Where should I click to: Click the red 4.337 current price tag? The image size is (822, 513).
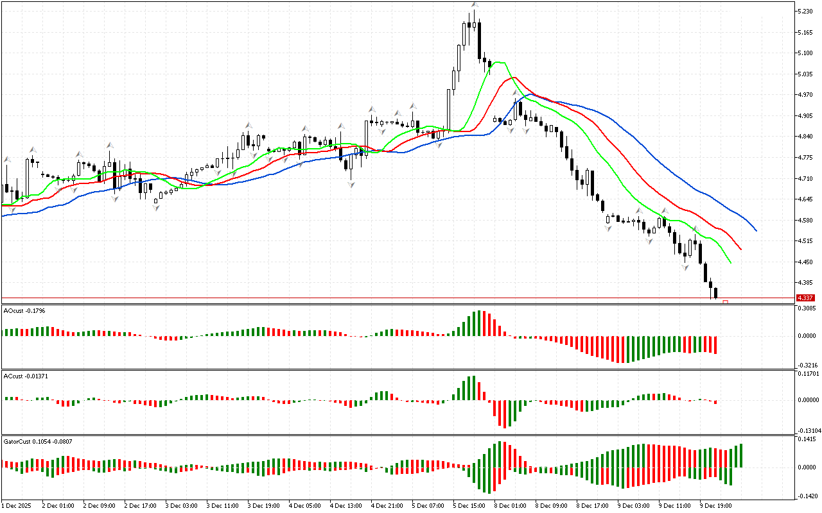[x=805, y=298]
